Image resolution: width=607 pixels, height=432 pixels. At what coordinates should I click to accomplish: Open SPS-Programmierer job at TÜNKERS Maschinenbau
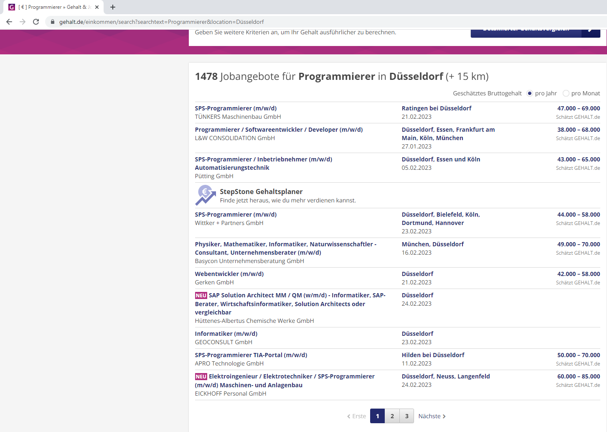(236, 108)
